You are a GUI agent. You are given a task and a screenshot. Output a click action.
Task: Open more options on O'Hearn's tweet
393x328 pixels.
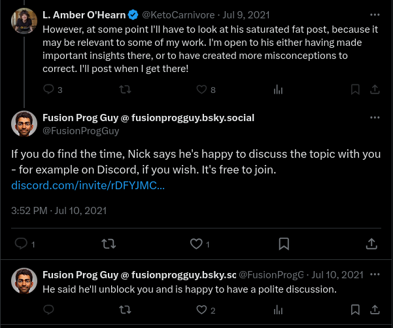375,14
